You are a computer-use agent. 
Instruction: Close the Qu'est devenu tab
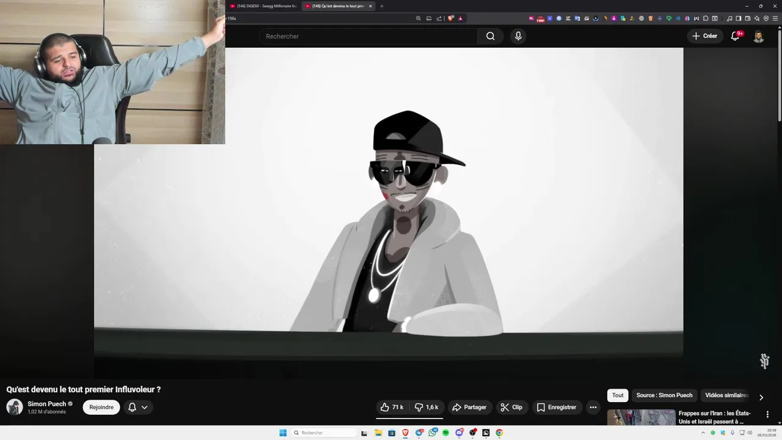pos(370,6)
